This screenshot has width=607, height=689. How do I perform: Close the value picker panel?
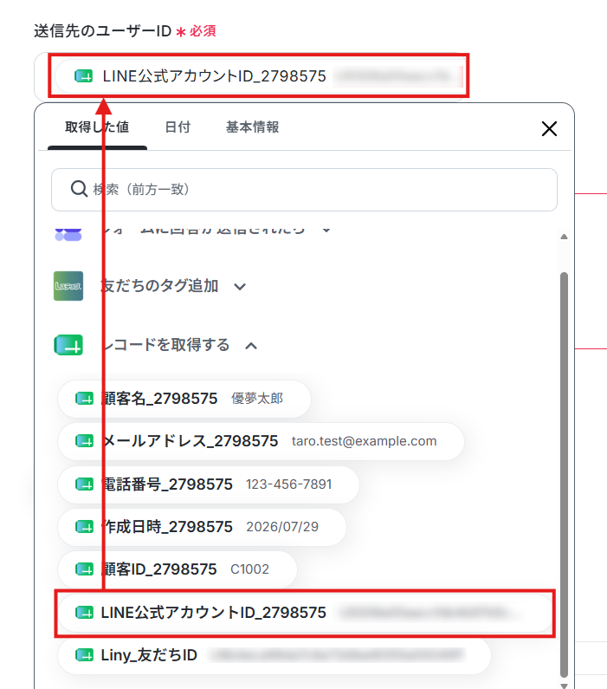549,129
